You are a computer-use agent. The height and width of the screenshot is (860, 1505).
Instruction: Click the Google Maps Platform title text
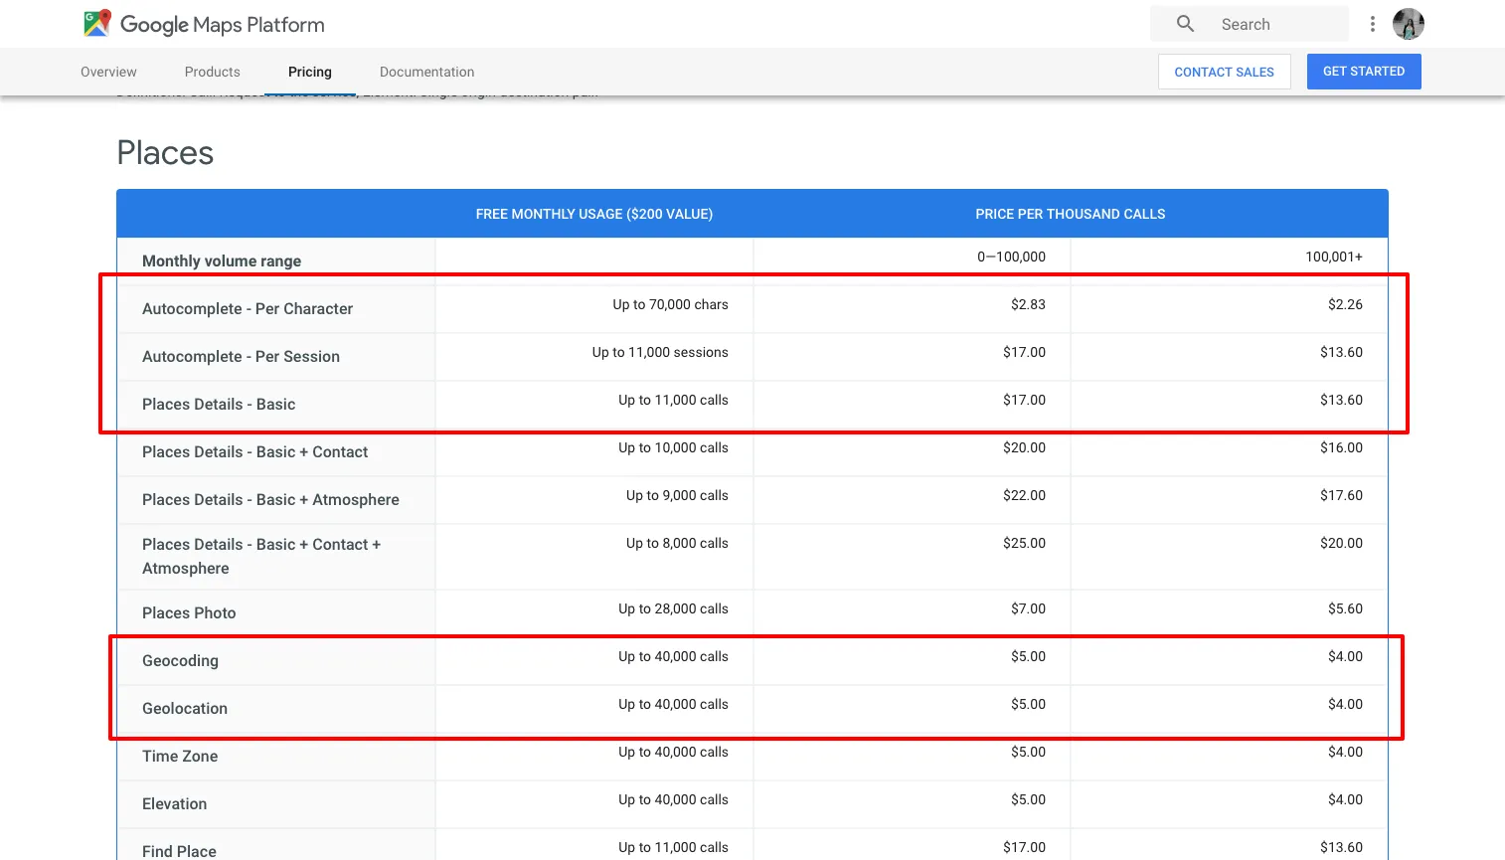(223, 25)
